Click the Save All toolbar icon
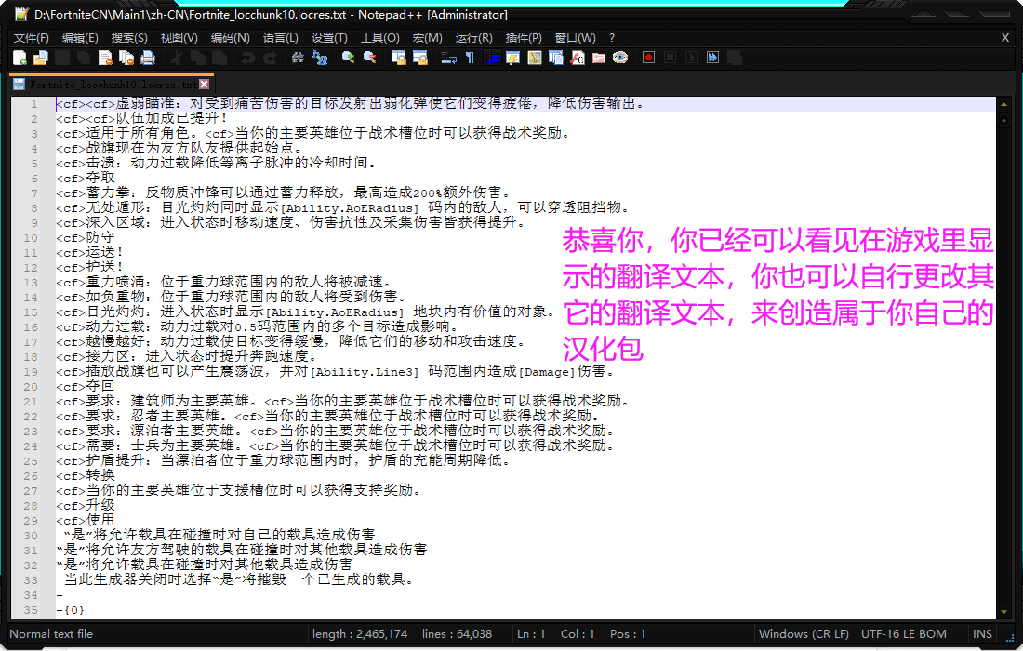The image size is (1023, 651). click(83, 58)
